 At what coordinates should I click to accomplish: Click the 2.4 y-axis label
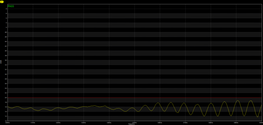click(x=6, y=88)
